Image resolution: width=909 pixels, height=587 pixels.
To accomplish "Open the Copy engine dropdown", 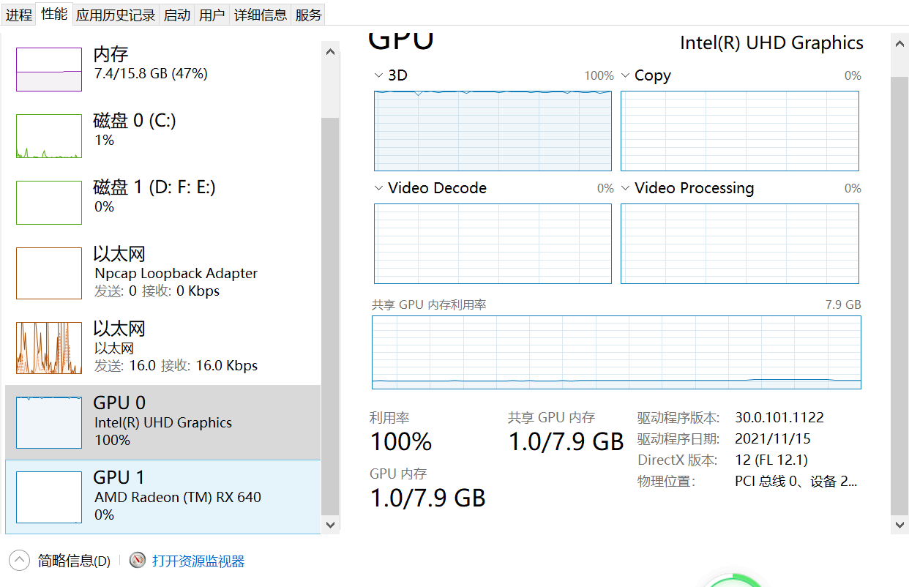I will pos(626,75).
